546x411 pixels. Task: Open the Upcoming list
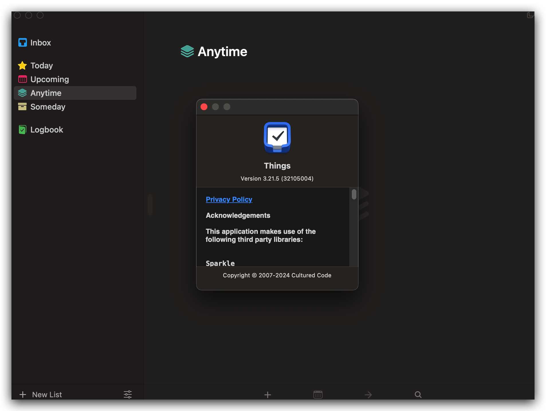point(50,79)
